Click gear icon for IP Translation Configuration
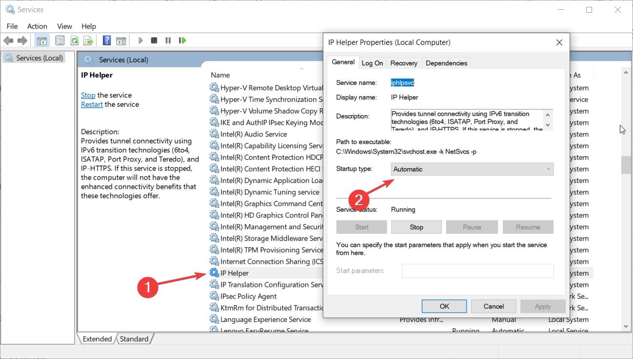 click(214, 285)
